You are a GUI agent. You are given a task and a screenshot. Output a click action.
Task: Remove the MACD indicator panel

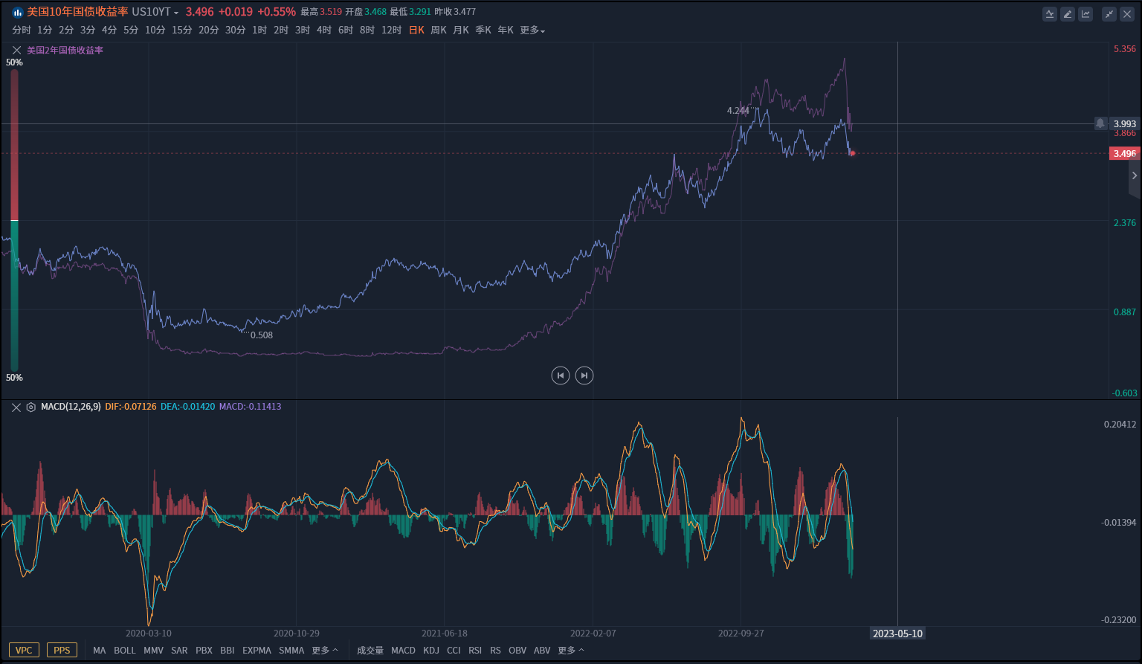coord(16,407)
